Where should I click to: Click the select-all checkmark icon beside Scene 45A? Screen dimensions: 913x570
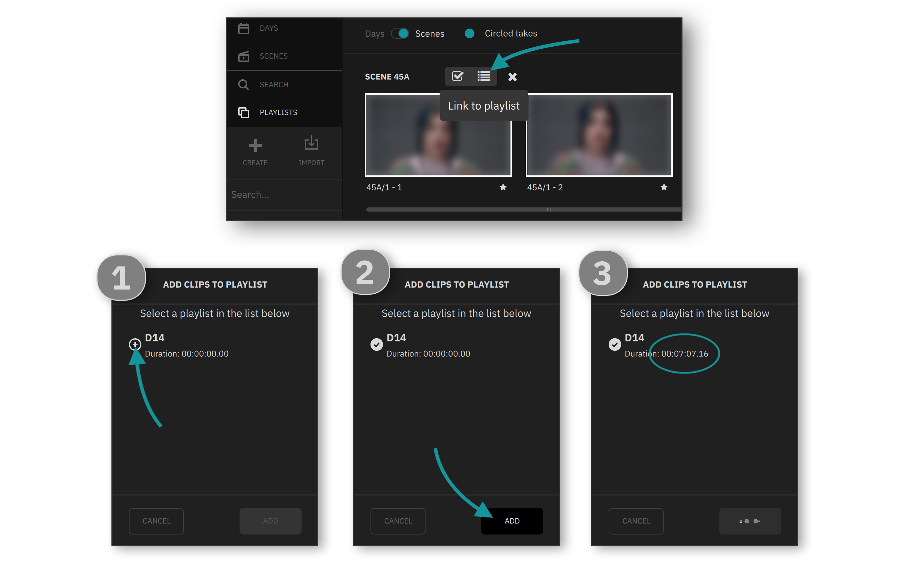tap(458, 77)
